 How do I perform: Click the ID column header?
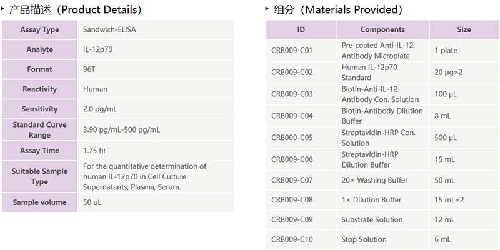[x=301, y=29]
